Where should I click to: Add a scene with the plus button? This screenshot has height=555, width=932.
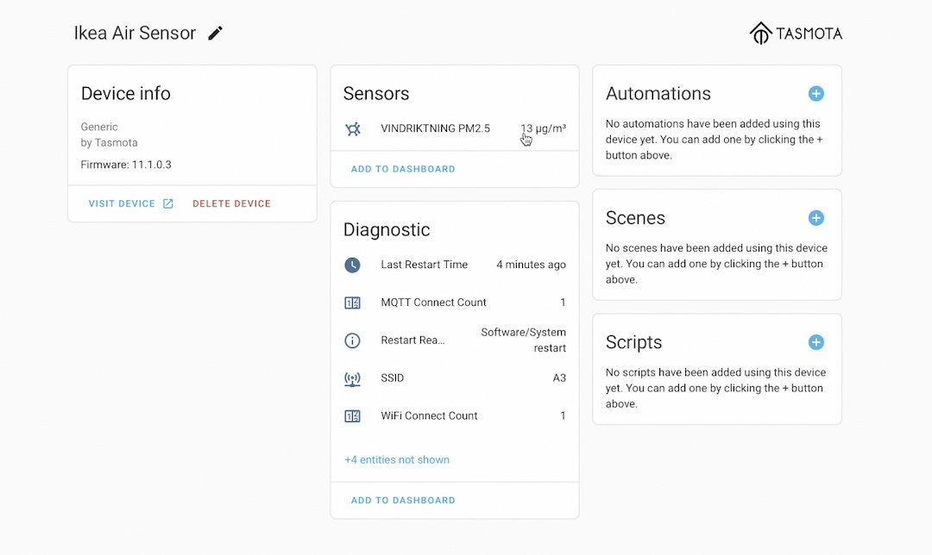[x=816, y=218]
